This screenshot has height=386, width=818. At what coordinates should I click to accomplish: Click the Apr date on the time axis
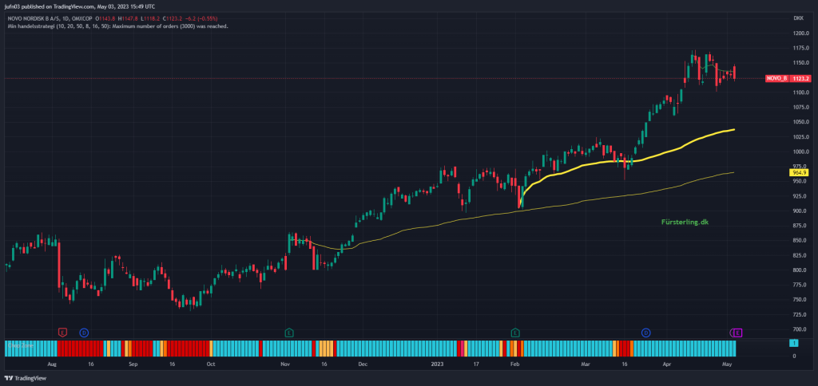666,365
